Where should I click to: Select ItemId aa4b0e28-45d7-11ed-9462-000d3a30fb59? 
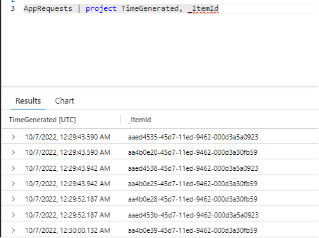pyautogui.click(x=192, y=199)
